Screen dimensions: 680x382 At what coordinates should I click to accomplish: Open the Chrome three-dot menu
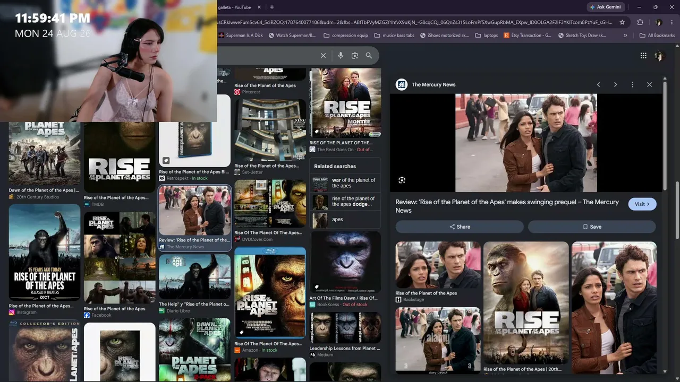672,22
